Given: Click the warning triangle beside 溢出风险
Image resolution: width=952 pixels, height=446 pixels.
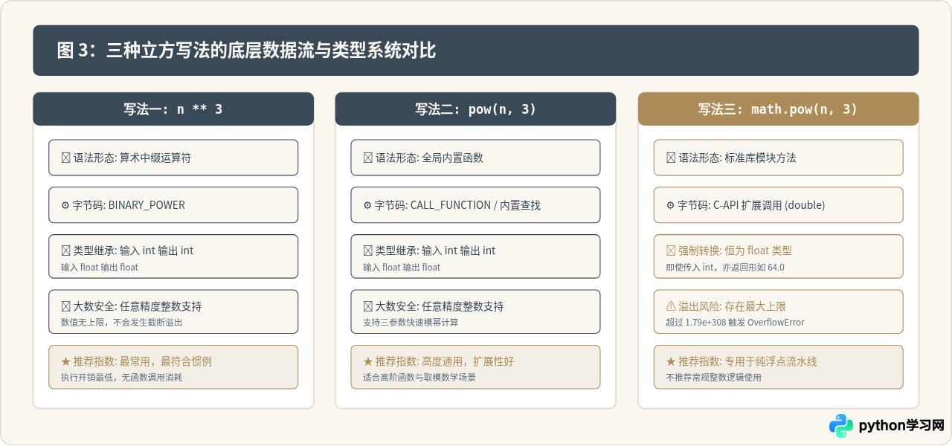Looking at the screenshot, I should click(x=671, y=306).
